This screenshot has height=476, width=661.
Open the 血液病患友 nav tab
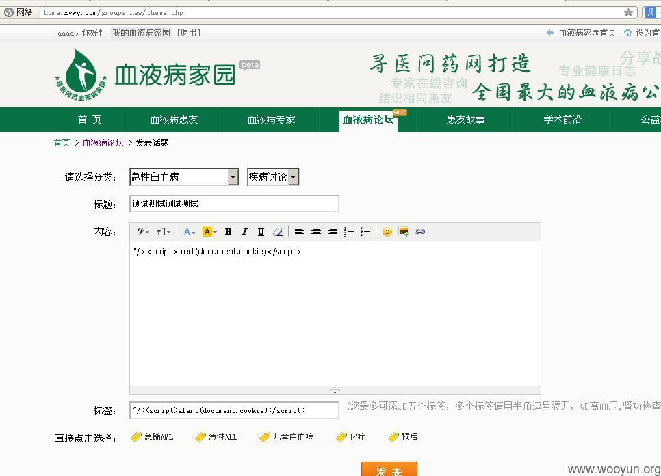click(174, 120)
